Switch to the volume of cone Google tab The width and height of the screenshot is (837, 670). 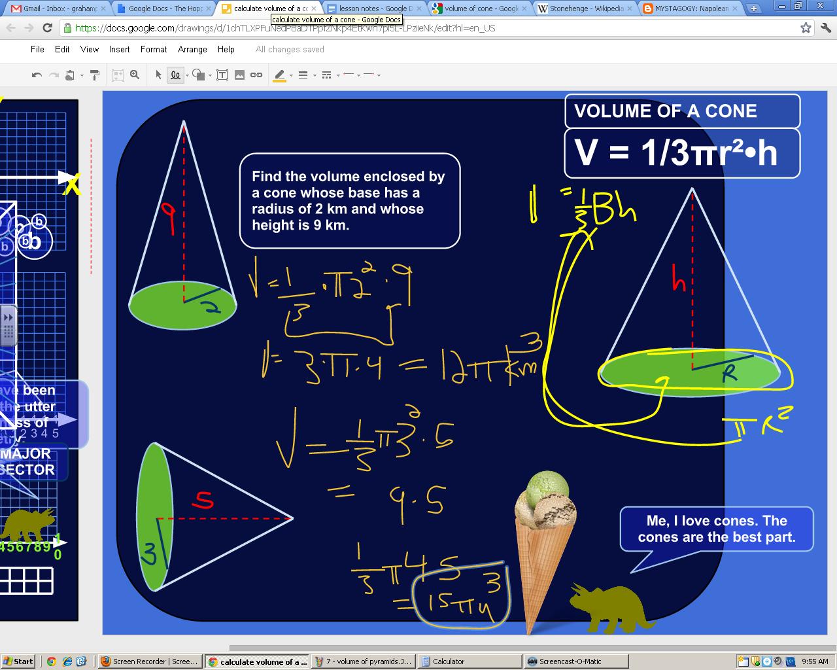coord(479,9)
